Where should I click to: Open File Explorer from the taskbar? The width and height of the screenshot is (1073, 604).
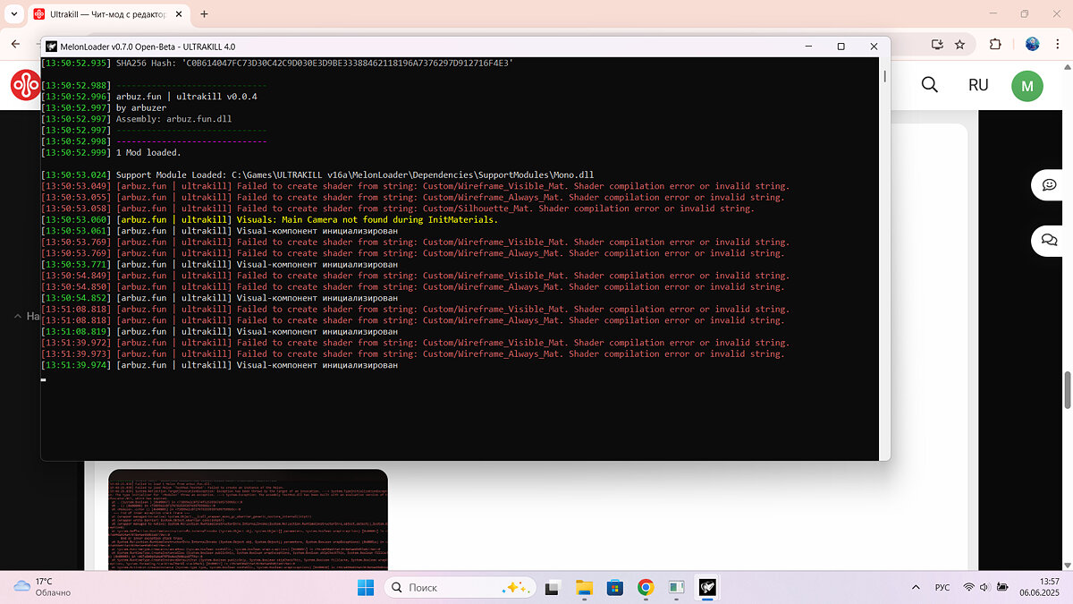click(584, 587)
